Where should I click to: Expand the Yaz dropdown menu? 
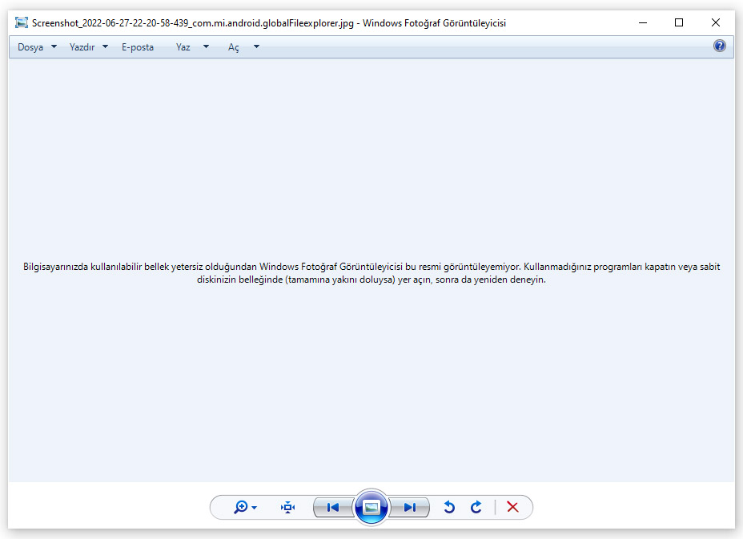(191, 47)
